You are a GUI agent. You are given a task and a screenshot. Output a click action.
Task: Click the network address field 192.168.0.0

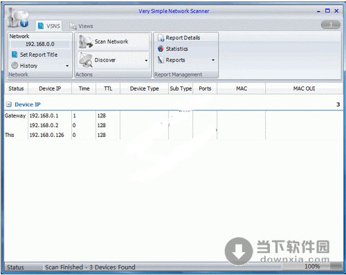[40, 44]
